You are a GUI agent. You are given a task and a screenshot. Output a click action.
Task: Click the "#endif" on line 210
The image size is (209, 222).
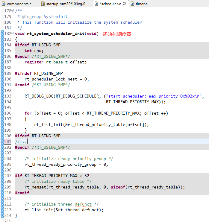[x=22, y=193]
